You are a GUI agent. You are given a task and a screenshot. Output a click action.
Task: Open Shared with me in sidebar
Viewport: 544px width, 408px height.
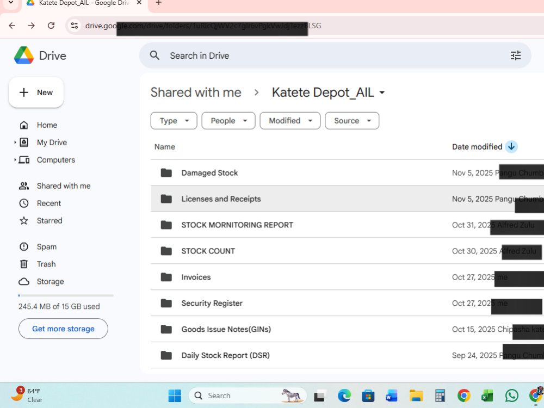coord(64,186)
